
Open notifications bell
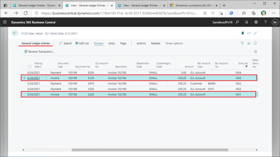pos(247,22)
